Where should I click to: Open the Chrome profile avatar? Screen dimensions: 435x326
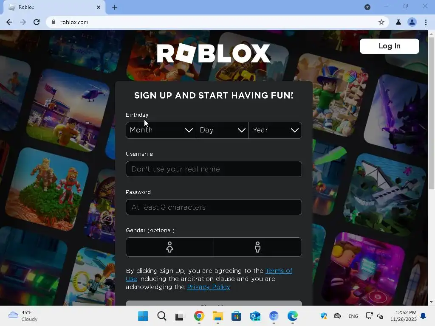tap(412, 22)
